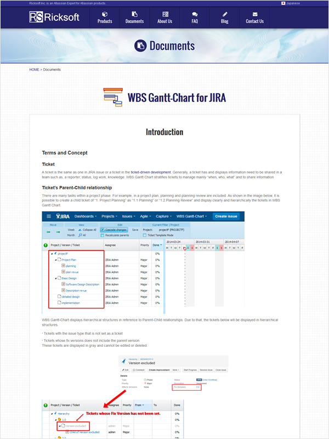
Task: Click the version 1.0 package icon
Action: 59,420
